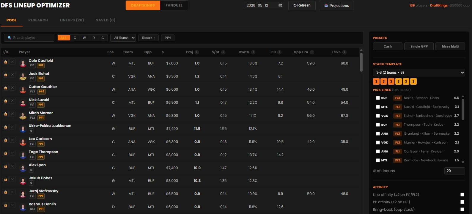The image size is (472, 214).
Task: Switch to the Saved (0) tab
Action: tap(106, 20)
